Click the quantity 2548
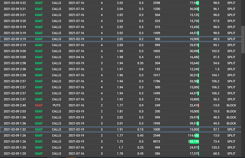Screen dimensions: 245x158 click(x=157, y=136)
